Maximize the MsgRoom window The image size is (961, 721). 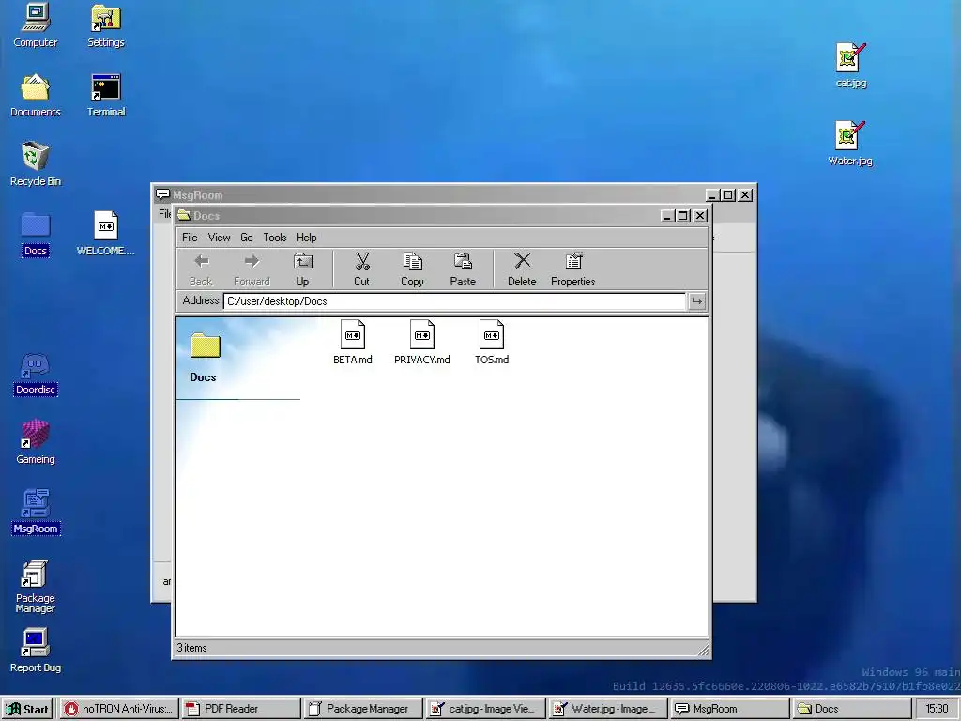tap(728, 195)
